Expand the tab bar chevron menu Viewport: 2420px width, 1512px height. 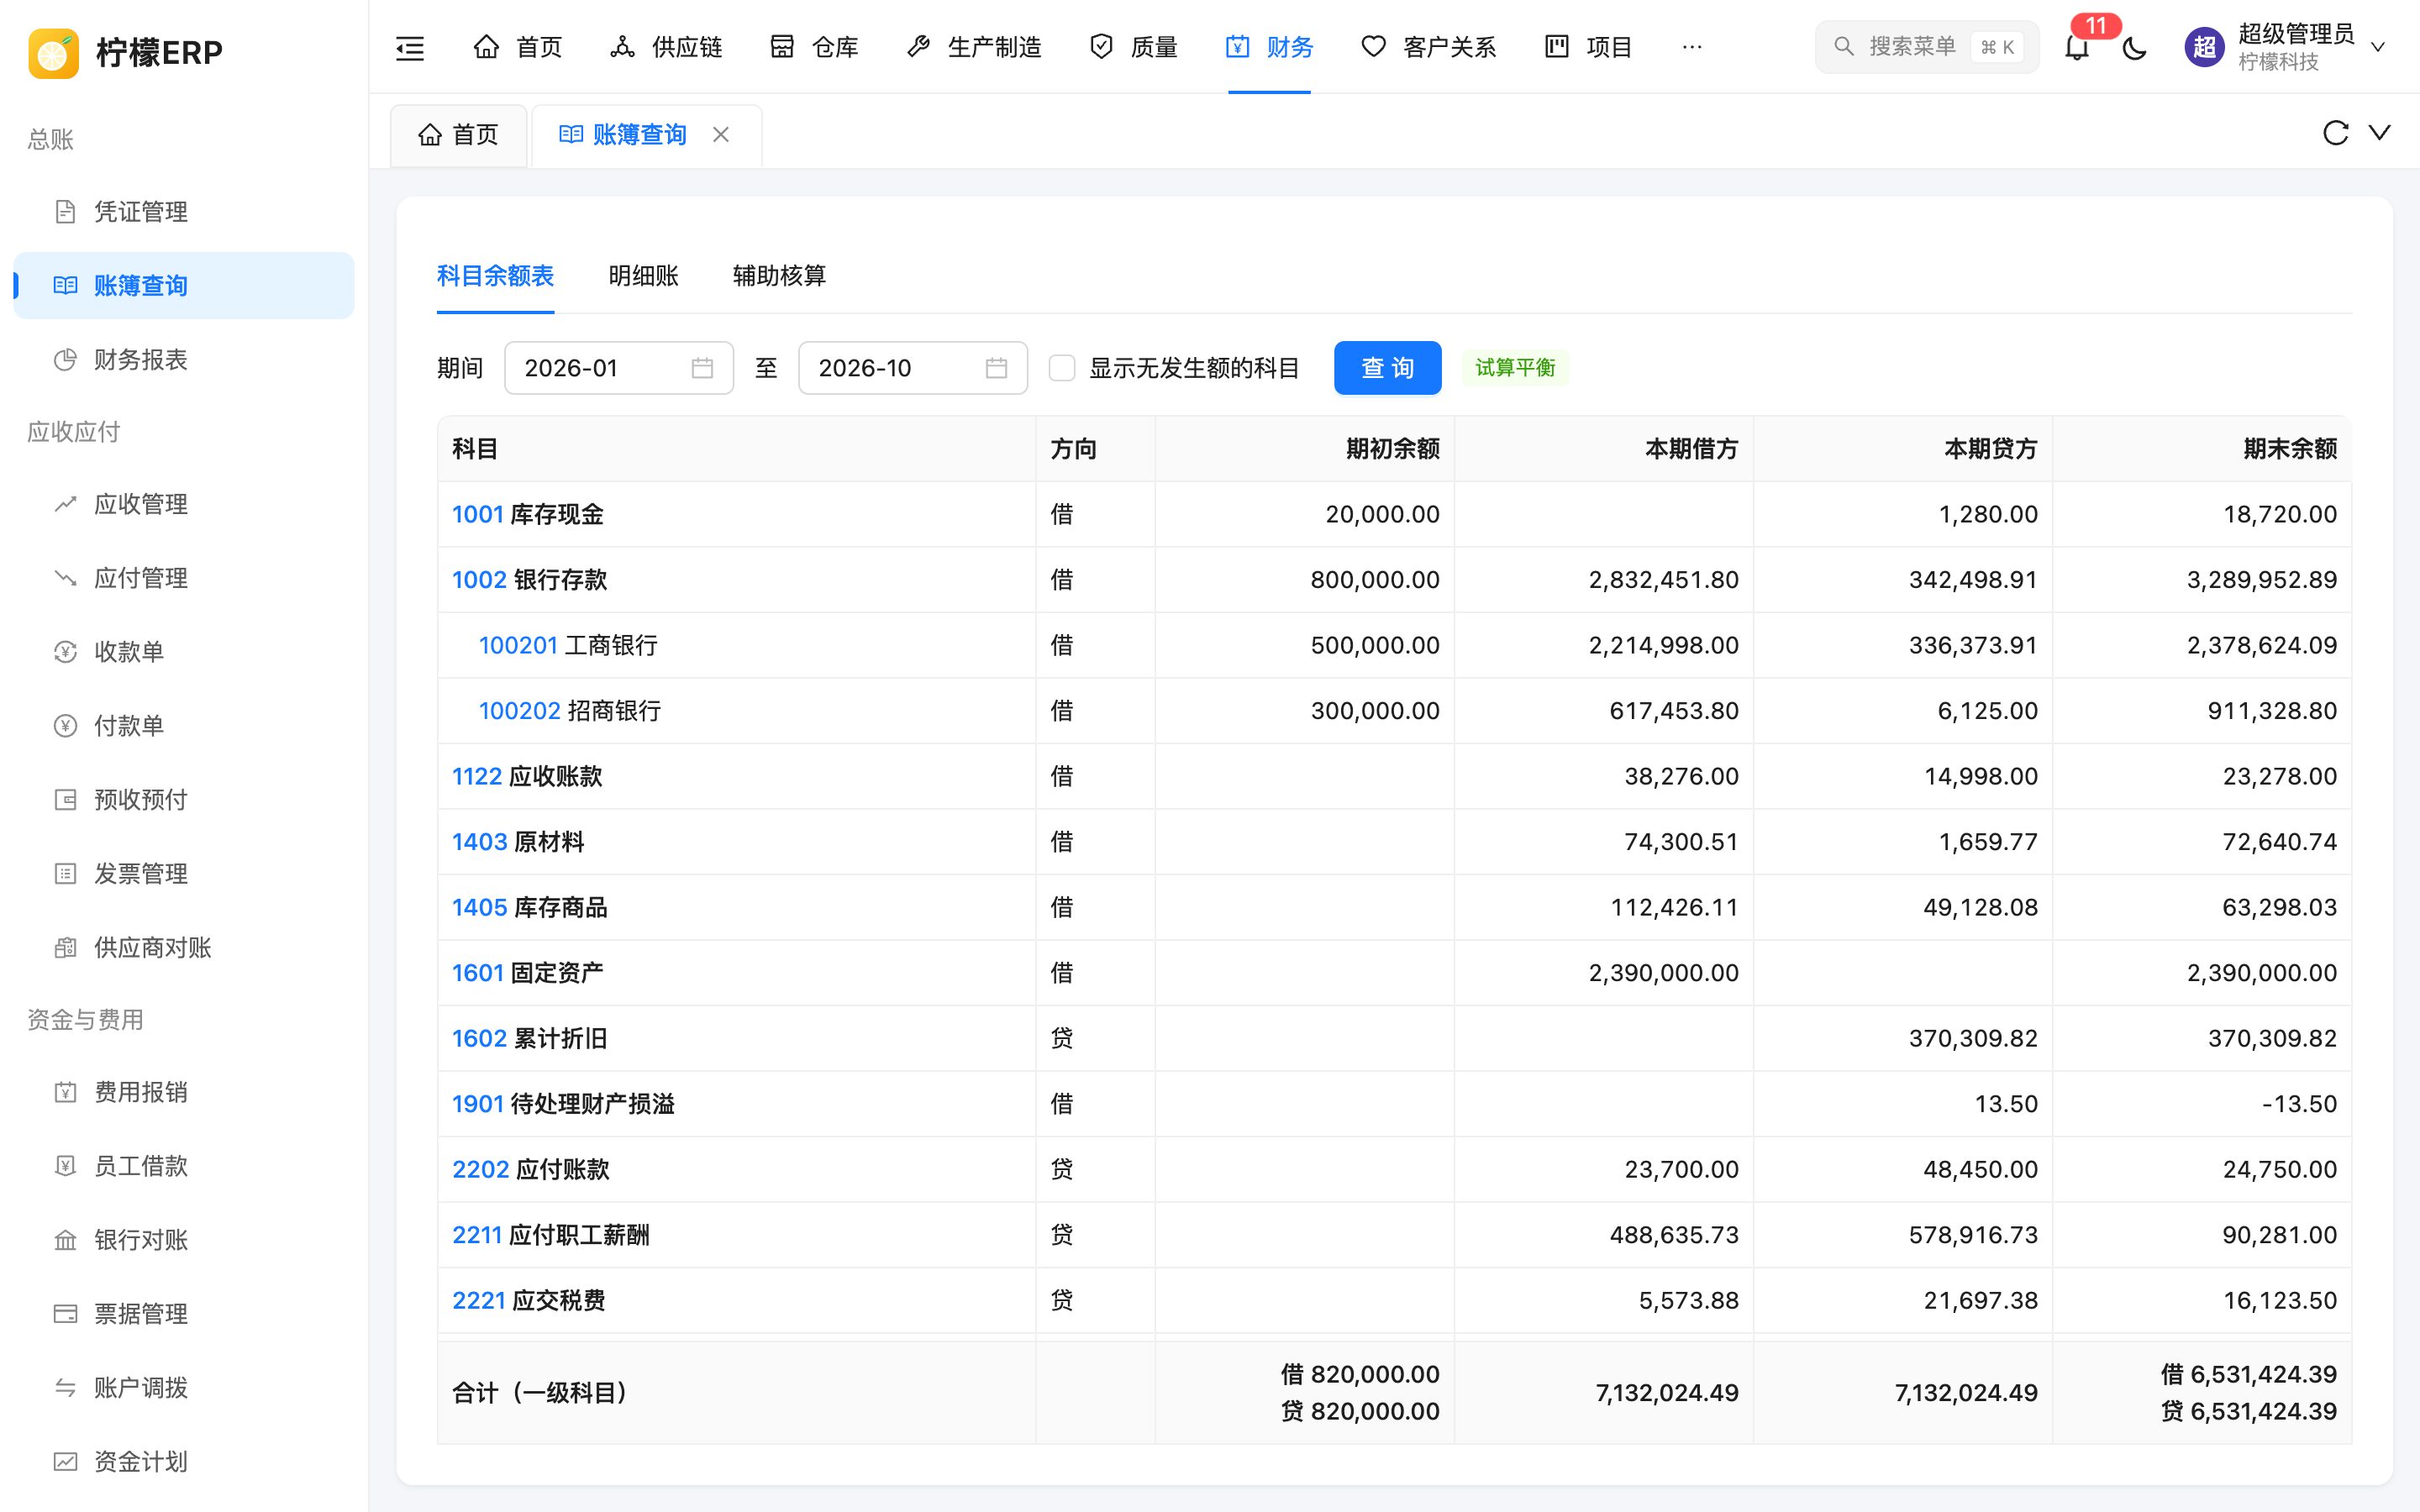pos(2380,133)
